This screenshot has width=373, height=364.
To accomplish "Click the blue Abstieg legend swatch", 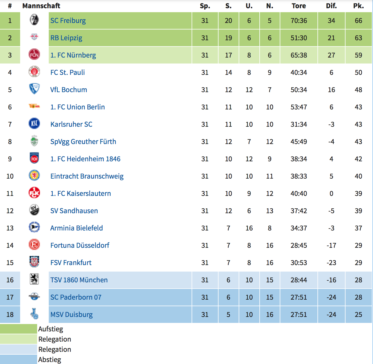I will point(18,359).
